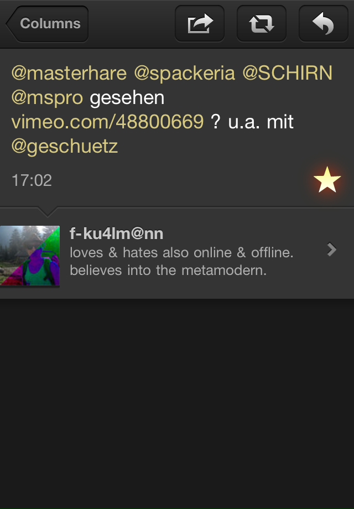Toggle the favorite star off
354x509 pixels.
click(x=327, y=180)
